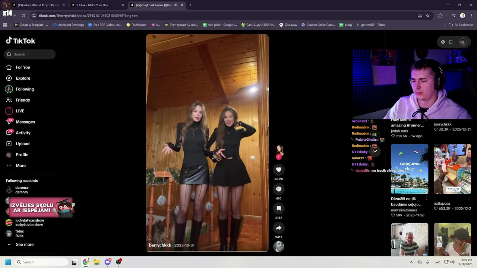The width and height of the screenshot is (477, 268).
Task: Open the taskbar volume control
Action: click(452, 262)
